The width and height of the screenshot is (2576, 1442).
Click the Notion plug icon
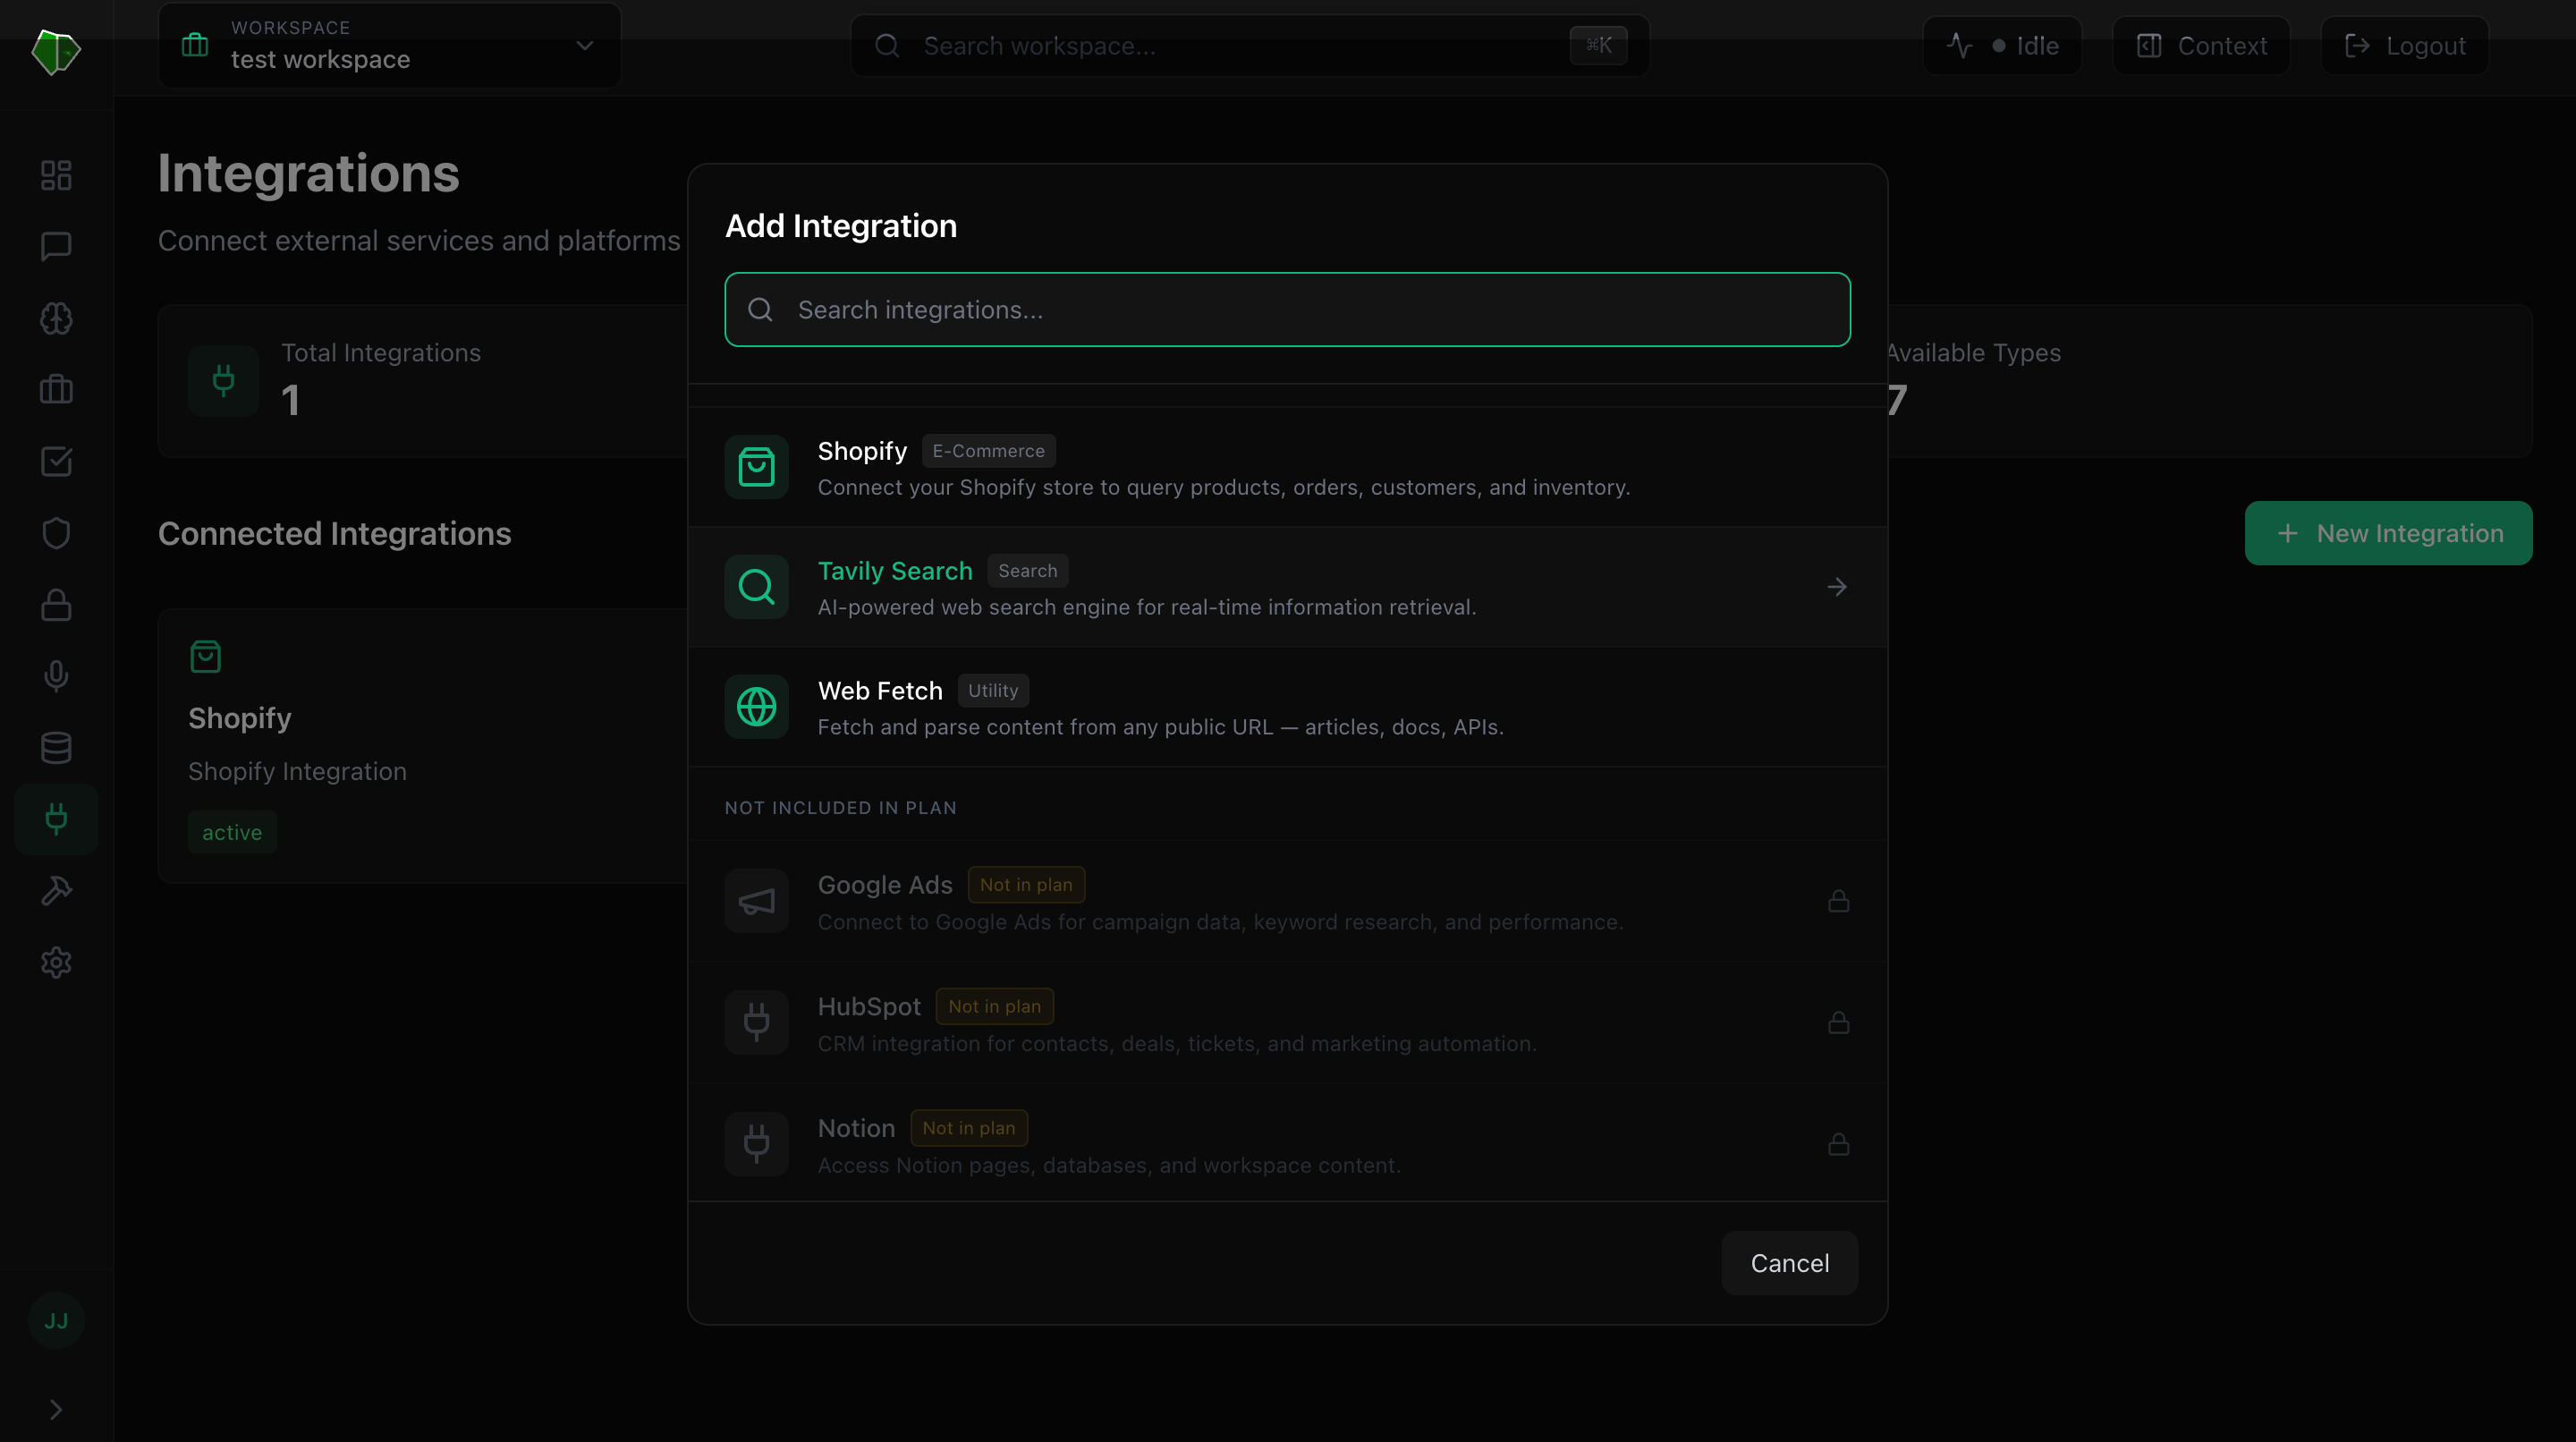(x=756, y=1145)
